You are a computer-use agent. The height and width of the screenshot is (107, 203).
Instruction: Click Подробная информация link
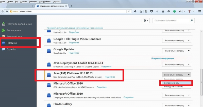[163, 58]
